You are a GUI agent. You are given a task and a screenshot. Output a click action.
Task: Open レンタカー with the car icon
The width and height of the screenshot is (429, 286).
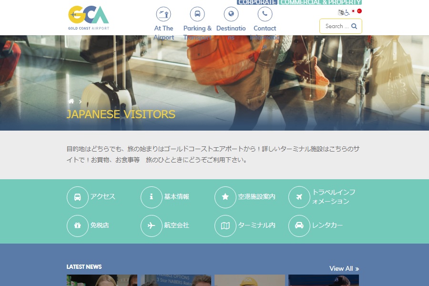tap(299, 226)
